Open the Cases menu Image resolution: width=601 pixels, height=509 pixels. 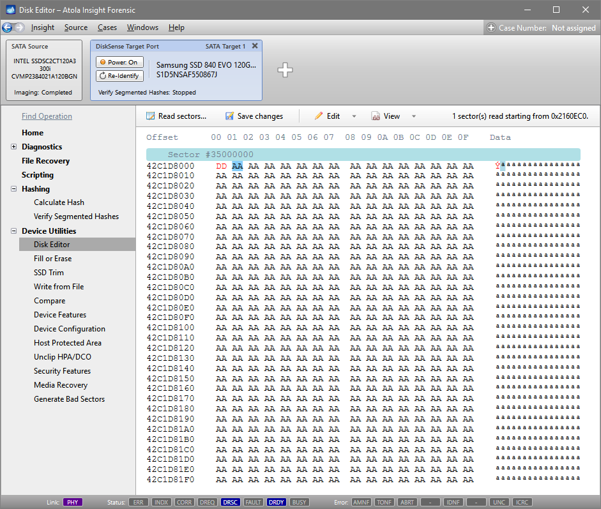coord(107,27)
